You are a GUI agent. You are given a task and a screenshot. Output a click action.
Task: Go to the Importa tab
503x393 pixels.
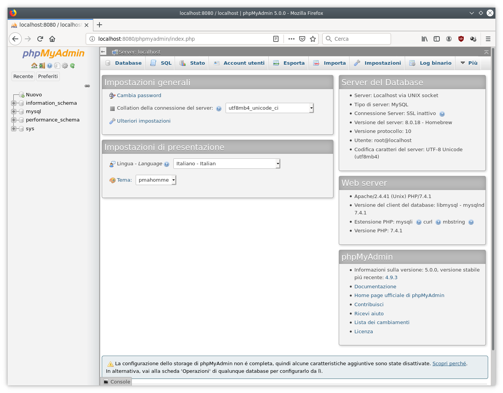(x=329, y=63)
